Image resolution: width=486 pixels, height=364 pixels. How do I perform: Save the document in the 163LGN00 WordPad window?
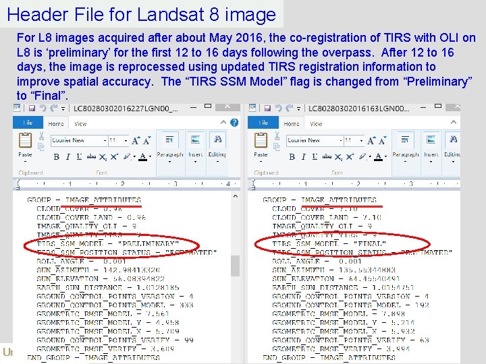[267, 108]
